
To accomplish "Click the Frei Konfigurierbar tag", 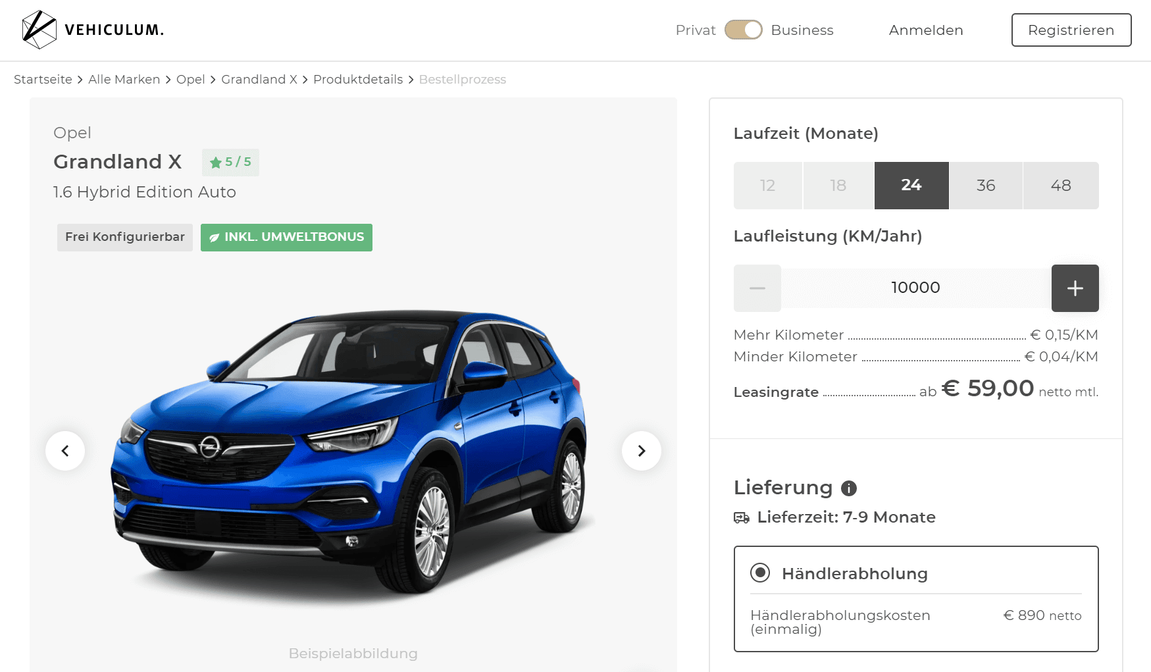I will coord(125,238).
